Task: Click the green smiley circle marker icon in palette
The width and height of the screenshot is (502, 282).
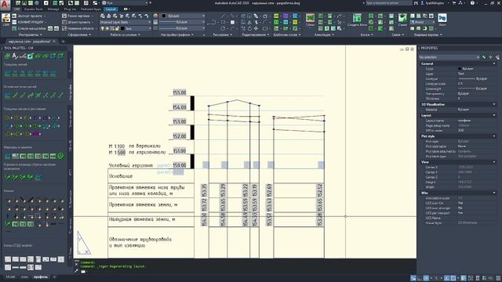Action: pyautogui.click(x=60, y=156)
